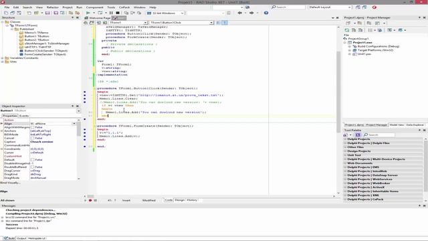Select Button1Click(Sender: TObject) in Structure
The width and height of the screenshot is (428, 241).
[x=46, y=51]
